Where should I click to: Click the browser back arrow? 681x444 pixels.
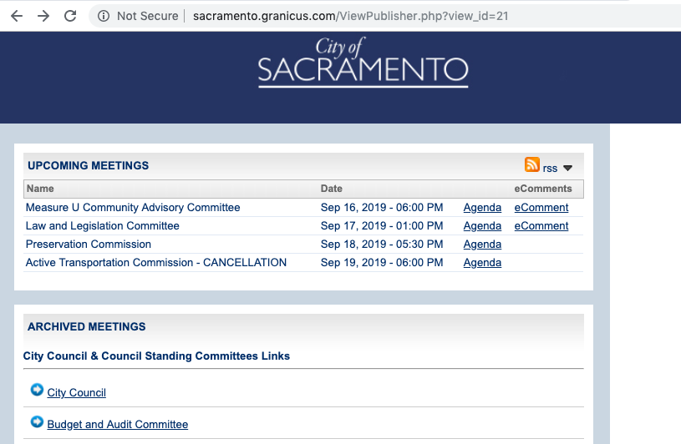pyautogui.click(x=16, y=16)
